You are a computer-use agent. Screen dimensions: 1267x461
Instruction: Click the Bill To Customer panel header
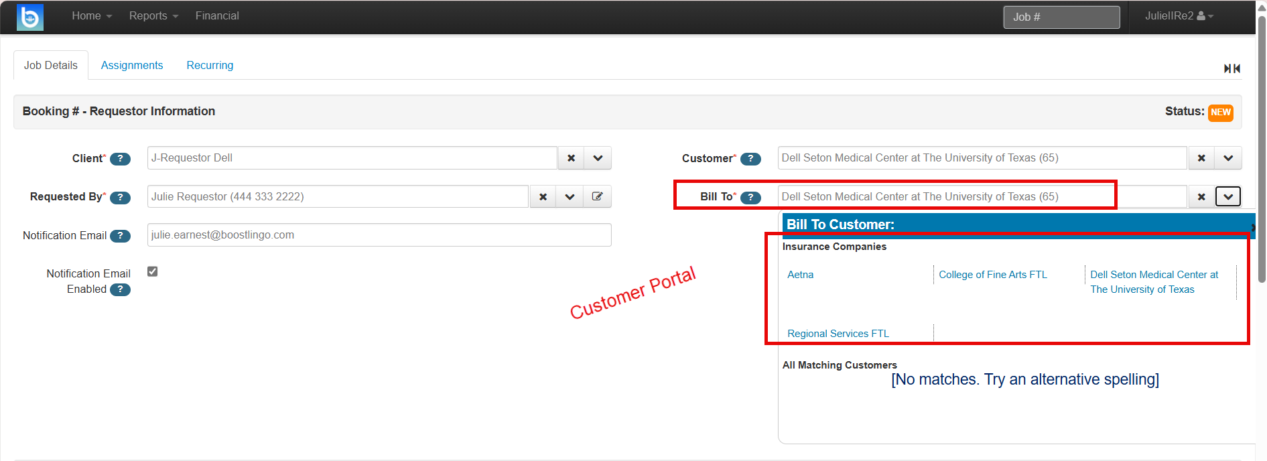pos(1018,224)
